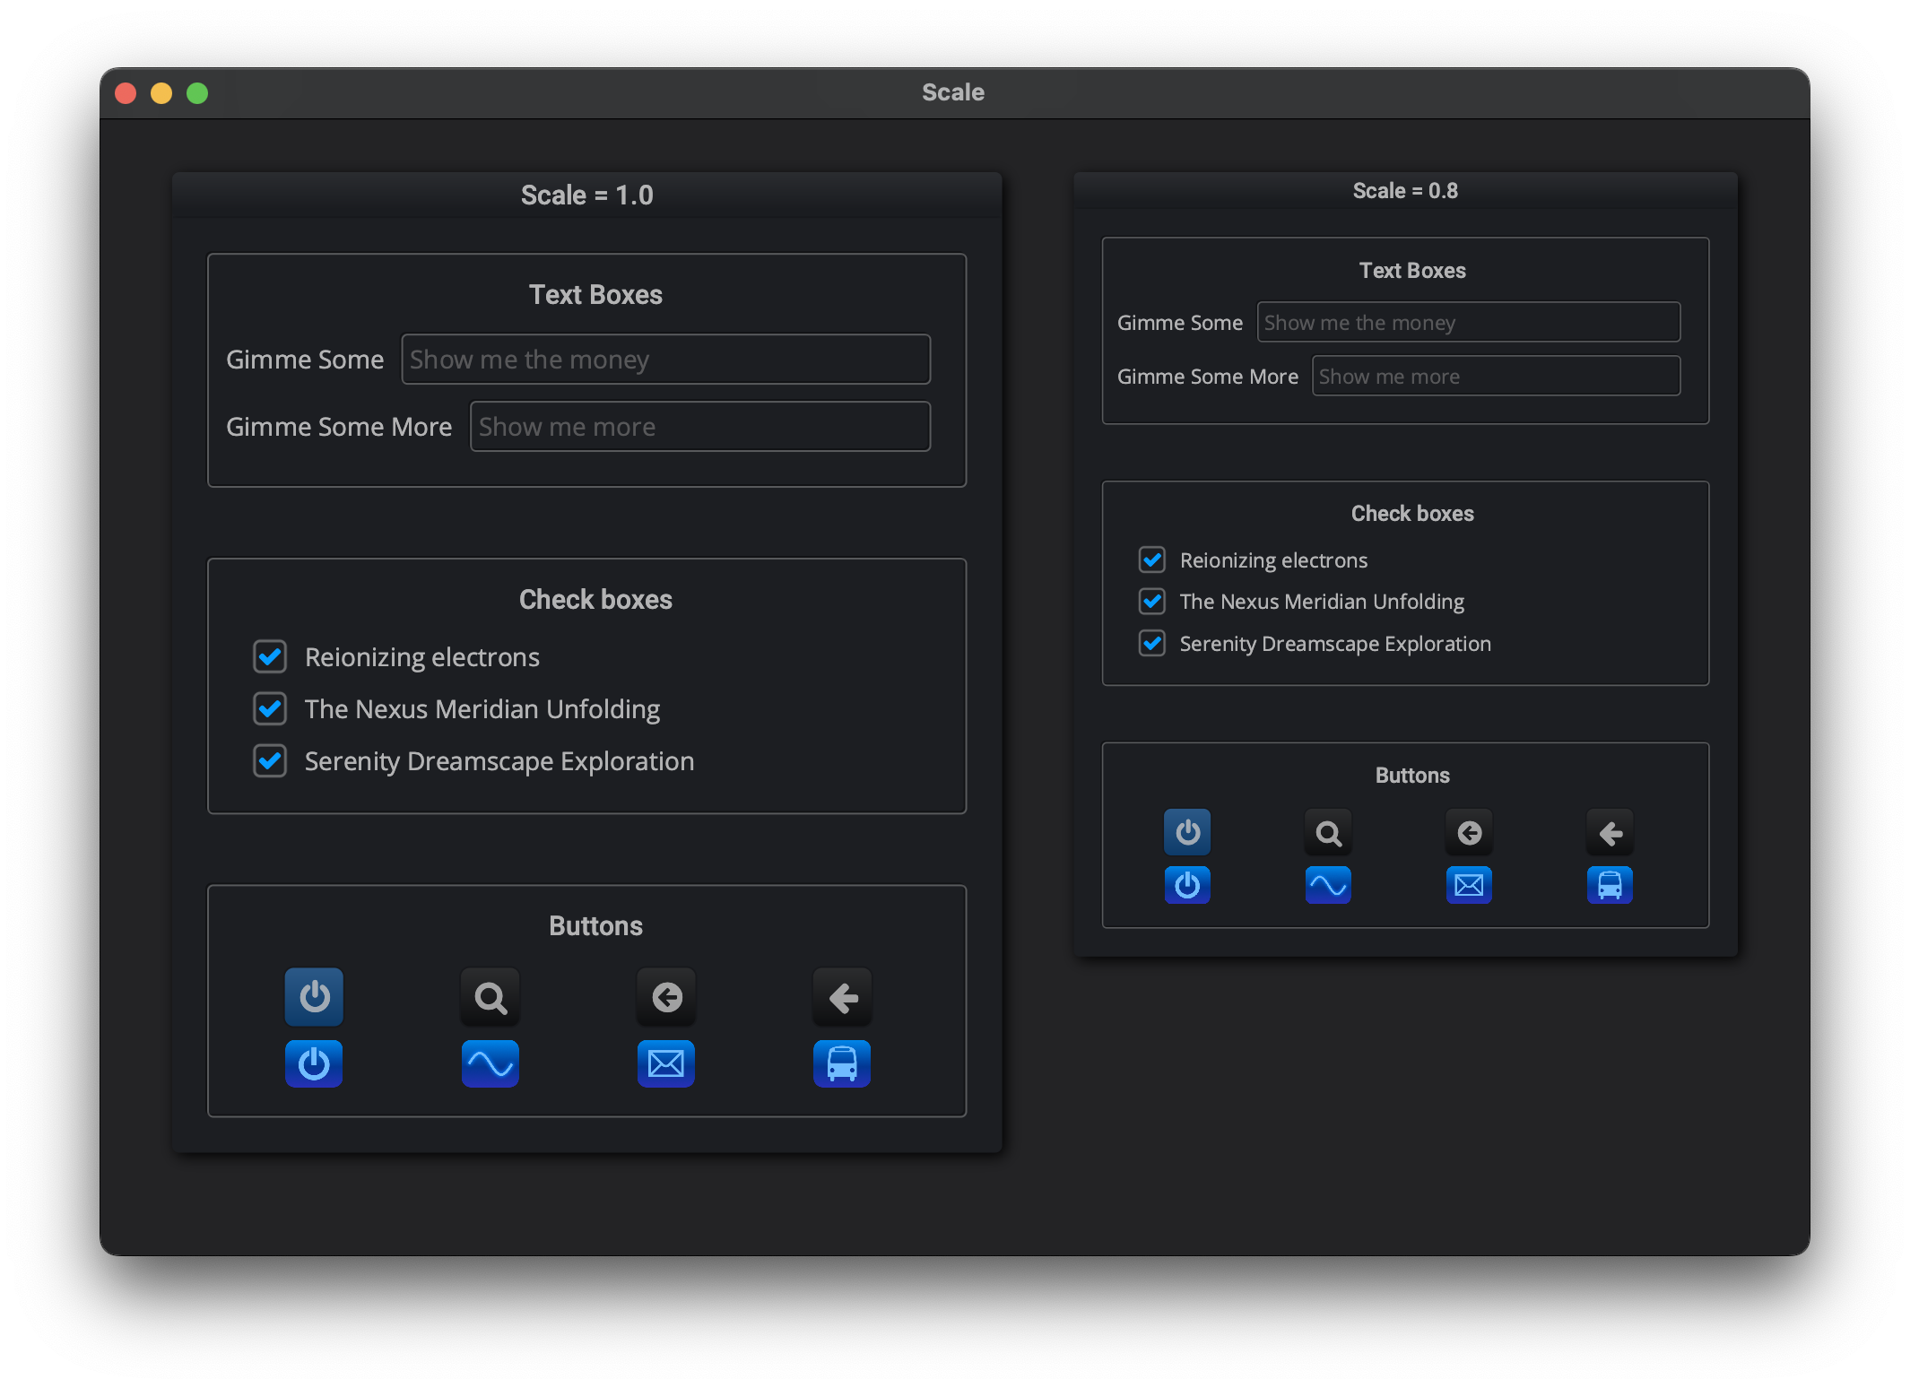
Task: Close the Scale window with the red button
Action: [126, 92]
